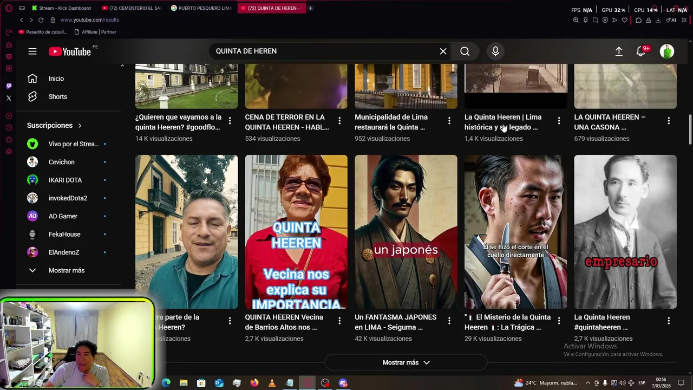The image size is (693, 390).
Task: Open the X (Twitter) icon in the Opera sidebar
Action: point(9,98)
